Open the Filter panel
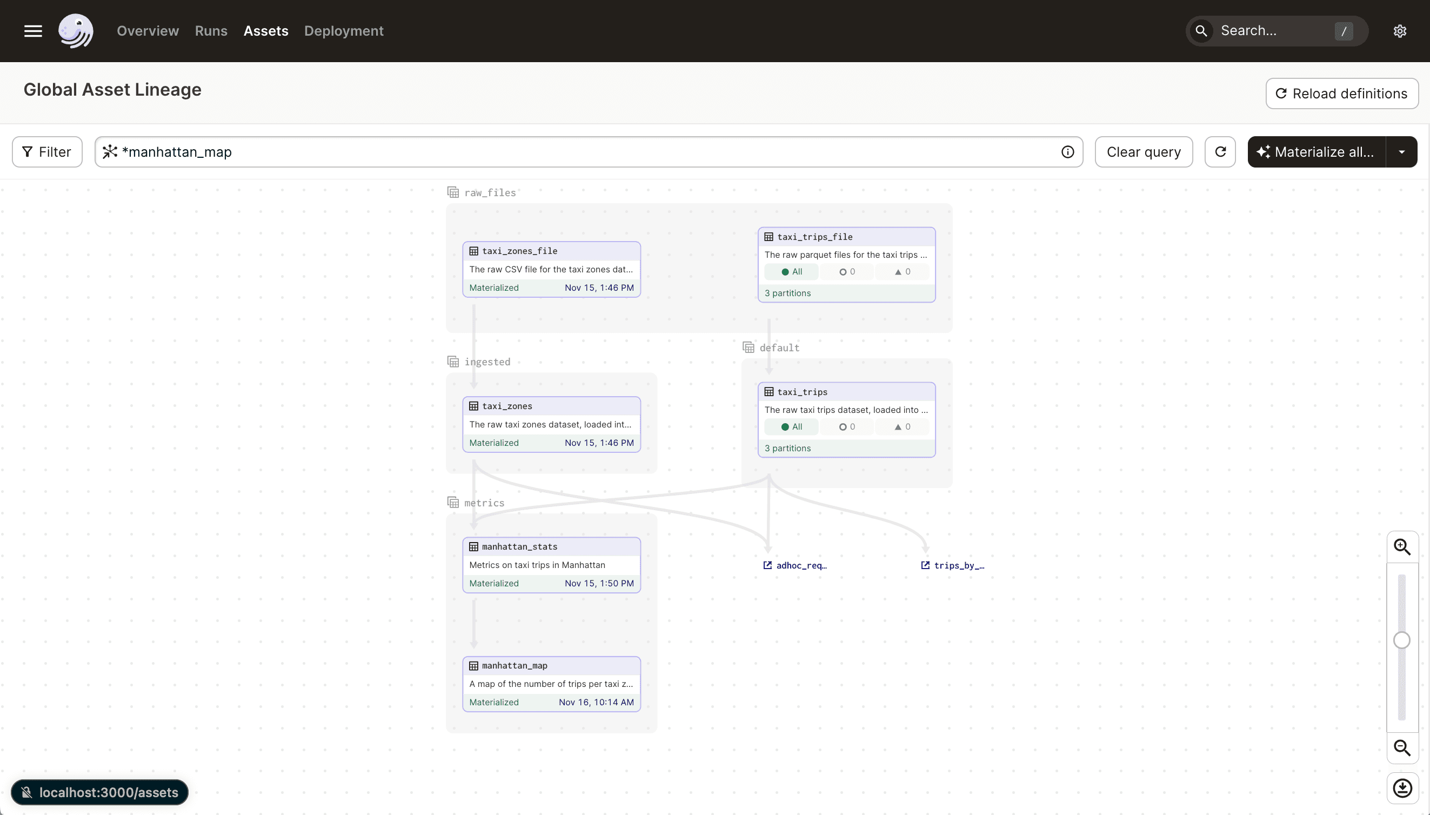This screenshot has width=1430, height=815. 46,152
